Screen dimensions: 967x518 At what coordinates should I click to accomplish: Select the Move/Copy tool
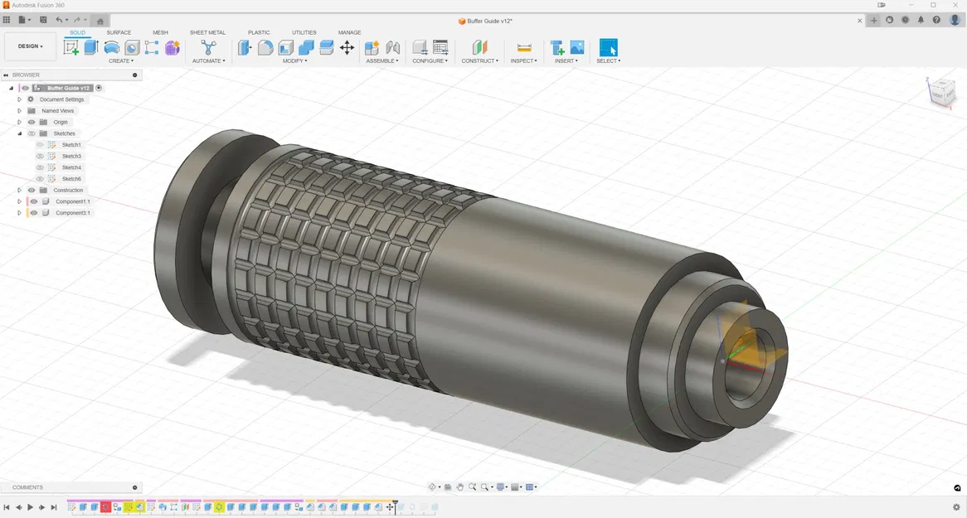click(347, 47)
